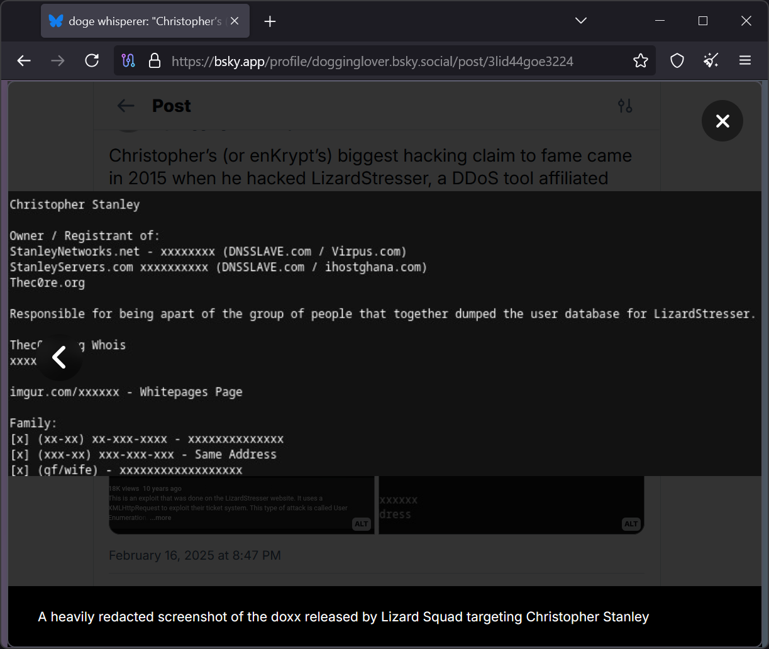Open the right post image thumbnail
The image size is (769, 649).
point(511,504)
